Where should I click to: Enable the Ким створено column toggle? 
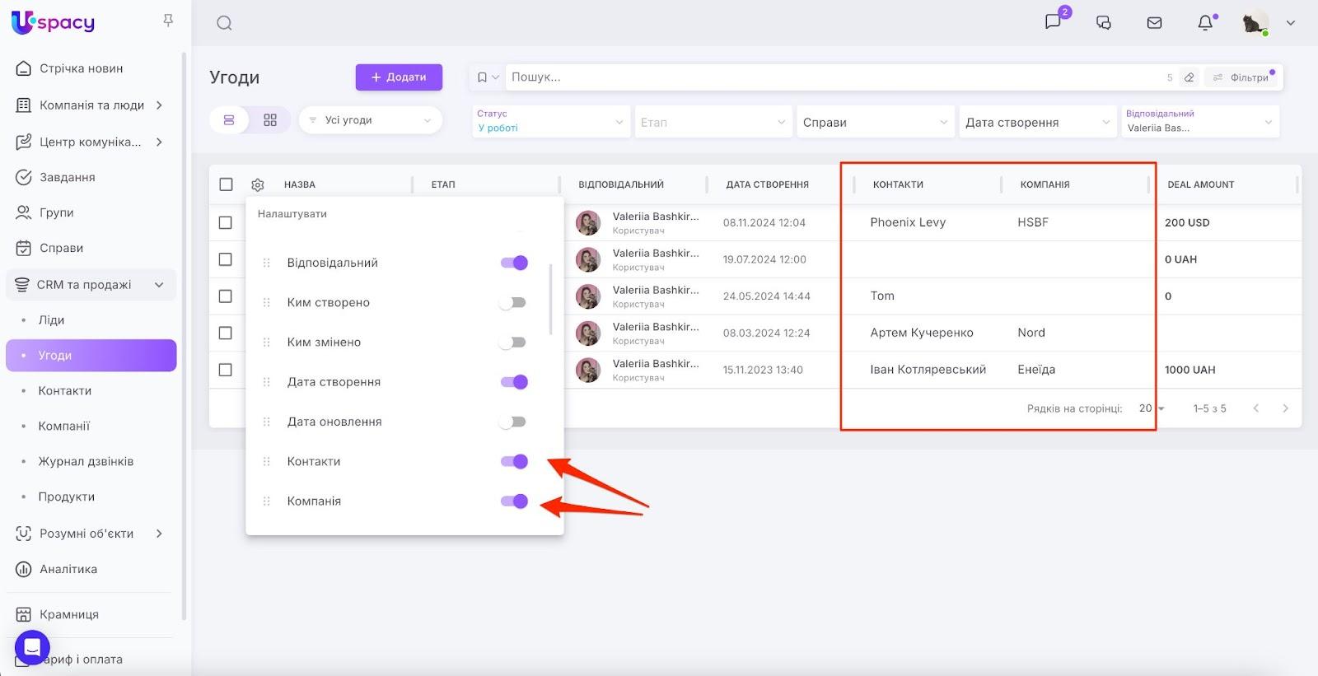514,303
